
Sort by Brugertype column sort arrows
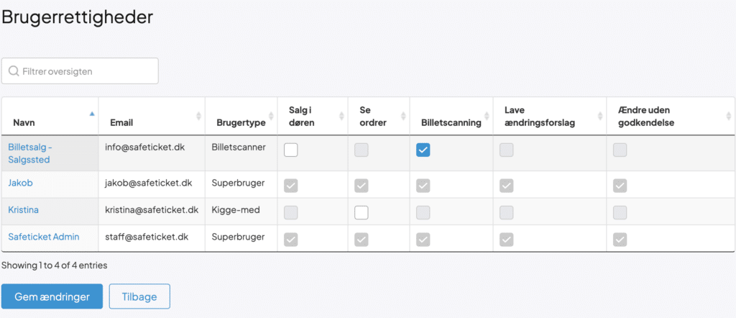point(270,116)
